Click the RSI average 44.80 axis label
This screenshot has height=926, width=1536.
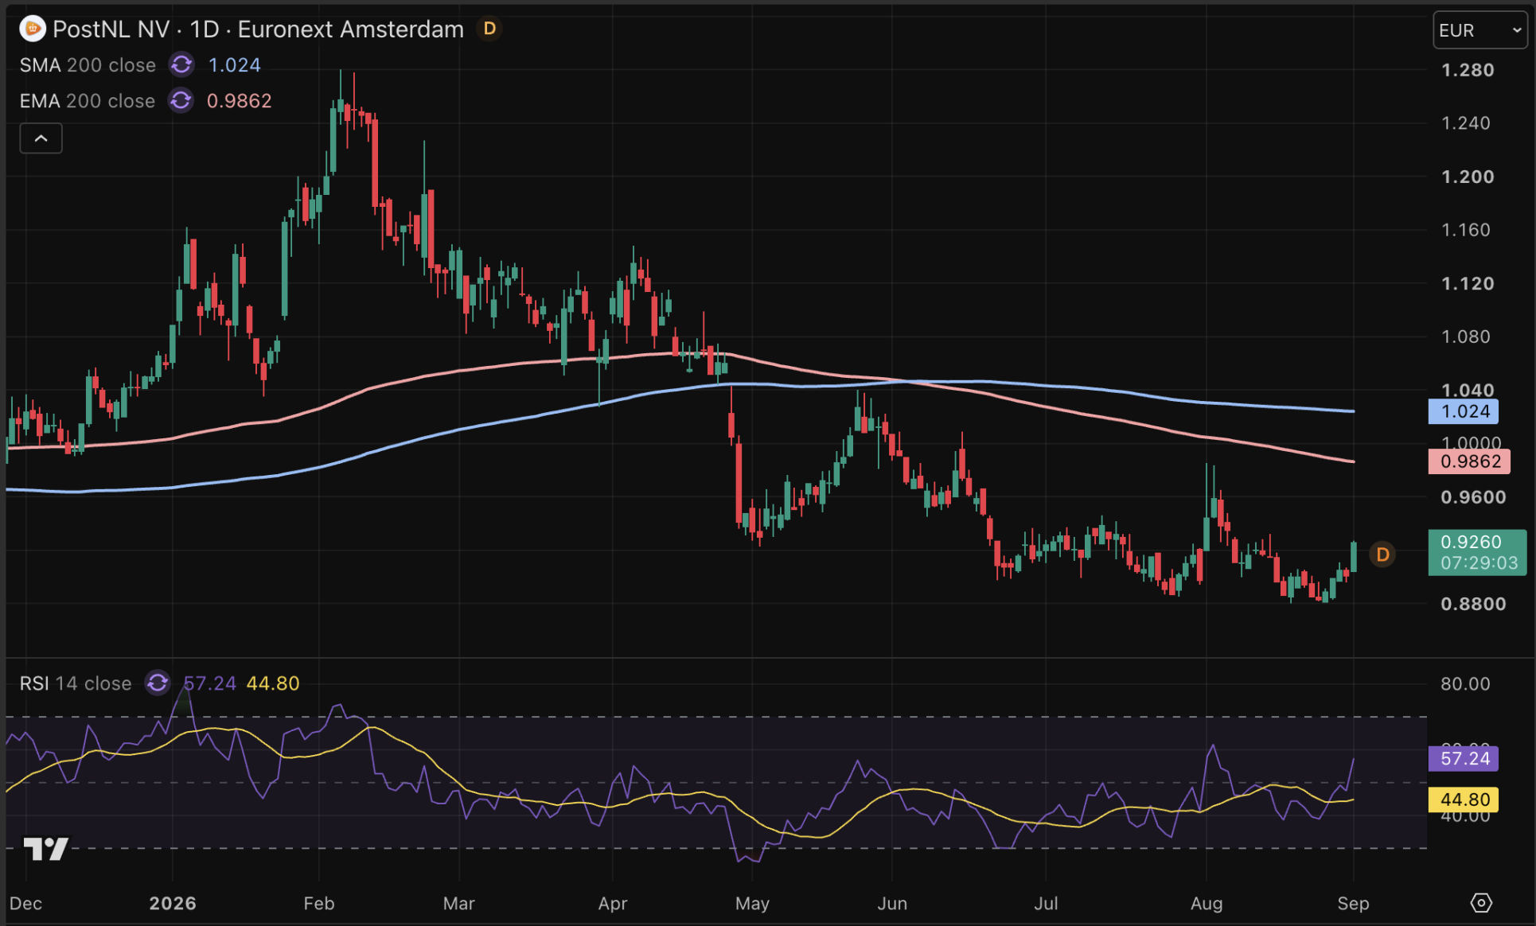click(1464, 800)
